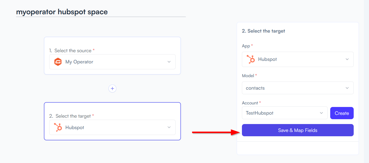Expand the Hubspot target card chevron
This screenshot has height=163, width=369.
(169, 127)
